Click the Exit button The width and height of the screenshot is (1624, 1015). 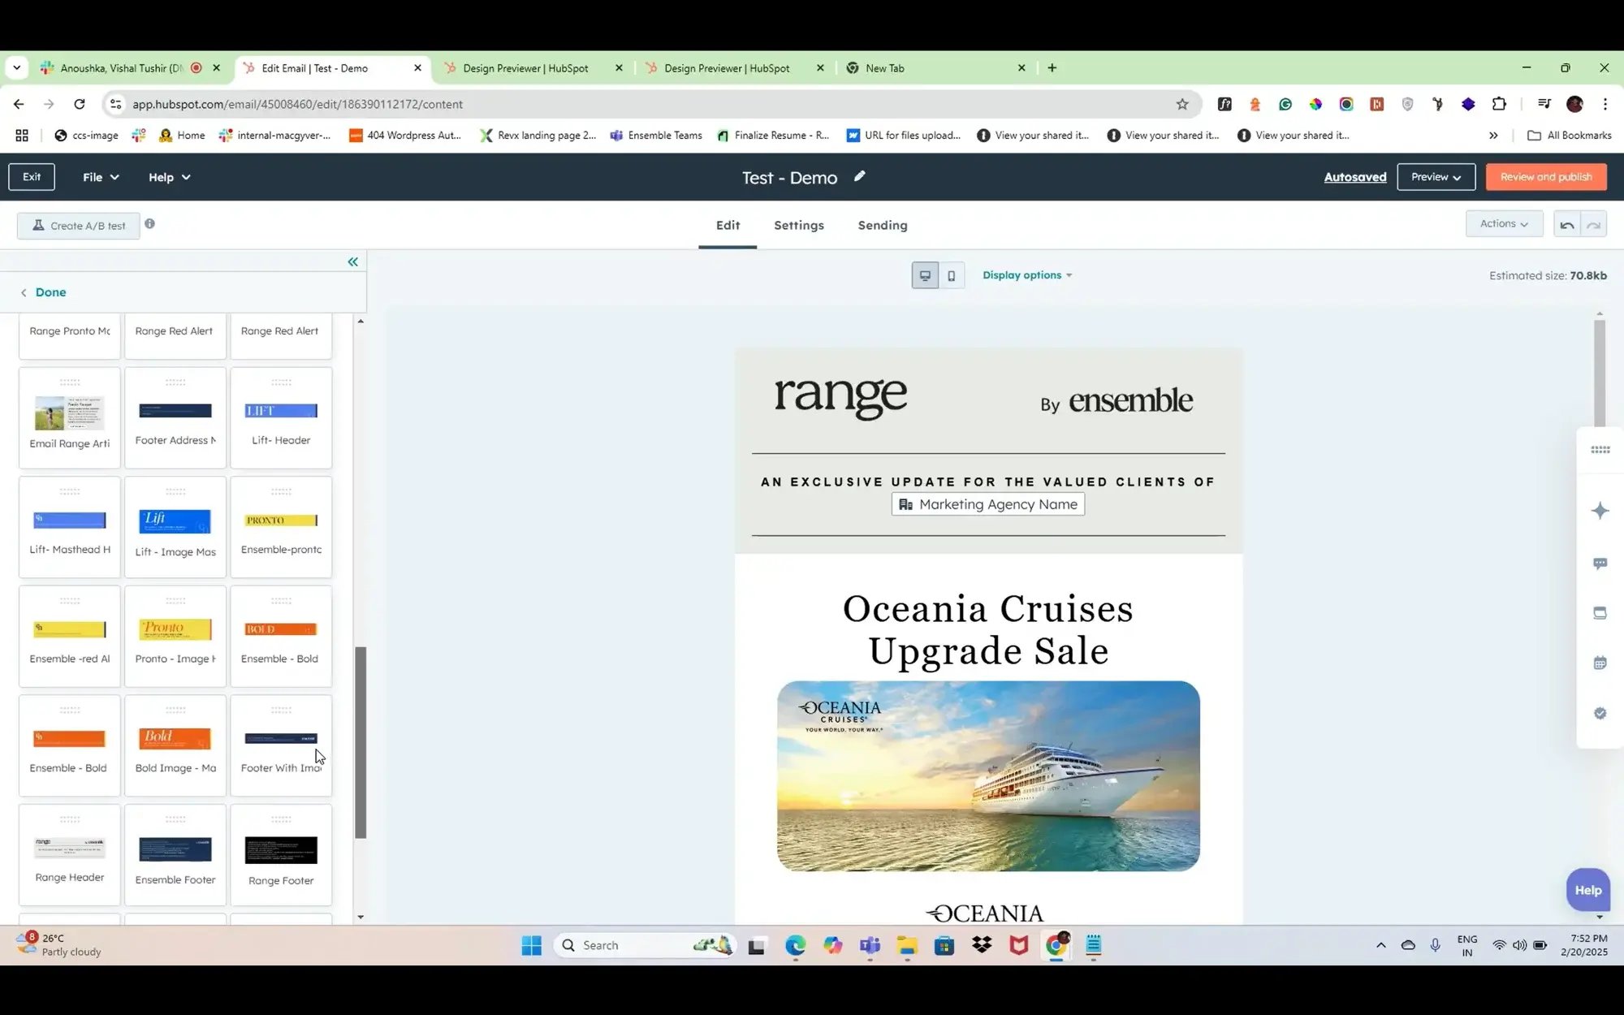coord(32,177)
